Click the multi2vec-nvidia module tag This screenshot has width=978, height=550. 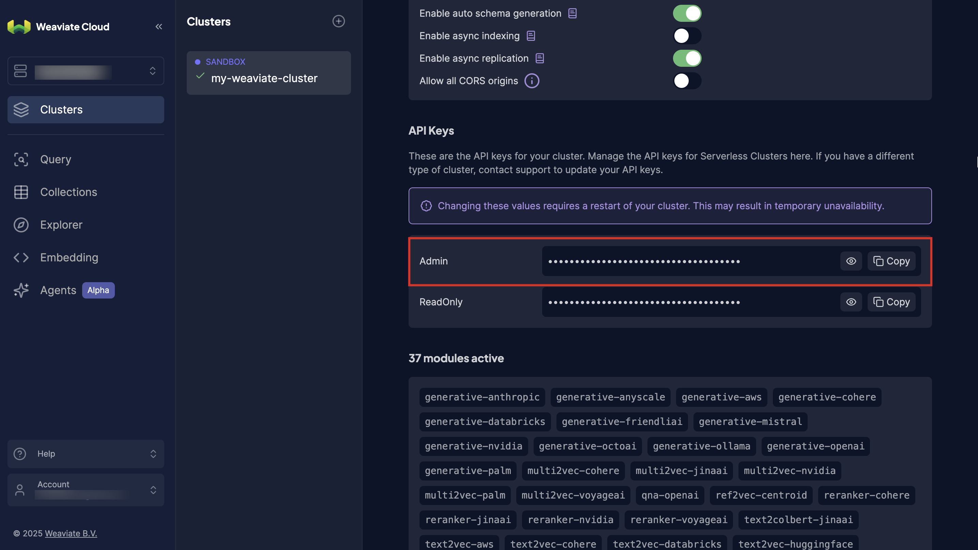point(790,471)
